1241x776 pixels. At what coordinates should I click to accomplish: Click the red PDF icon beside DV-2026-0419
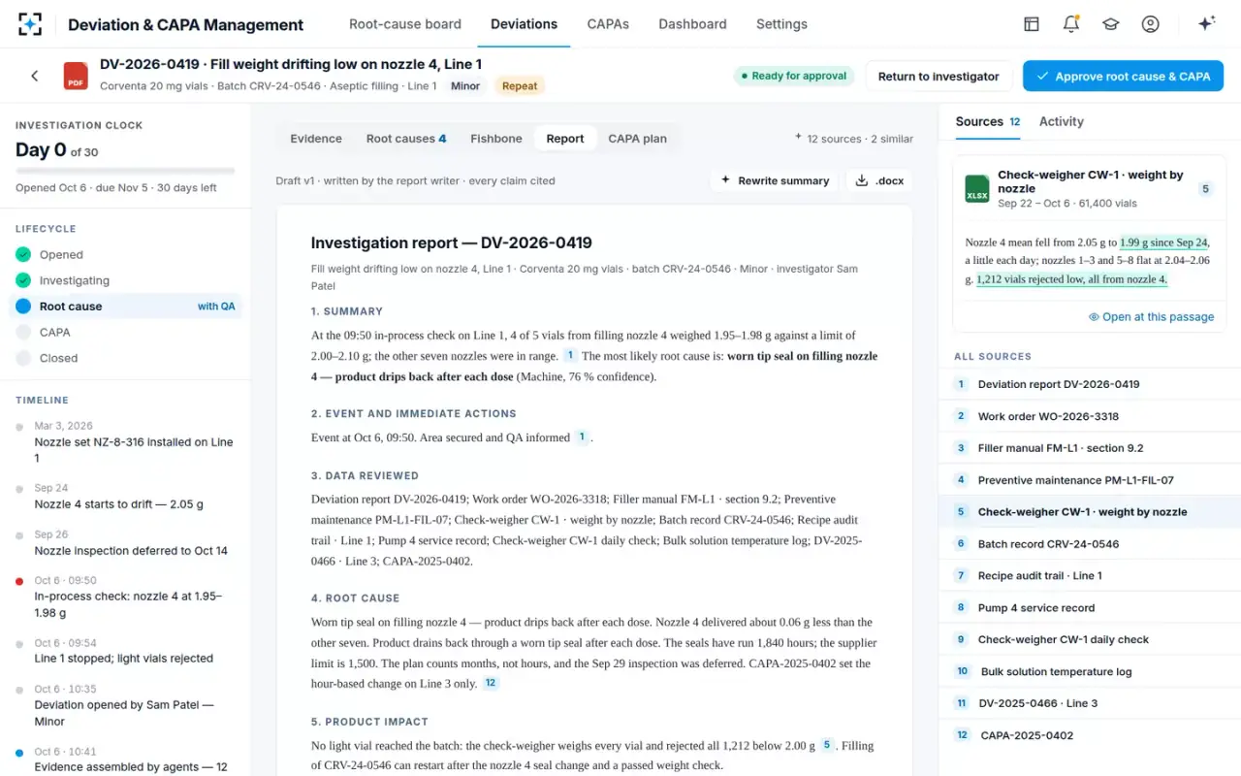point(76,76)
